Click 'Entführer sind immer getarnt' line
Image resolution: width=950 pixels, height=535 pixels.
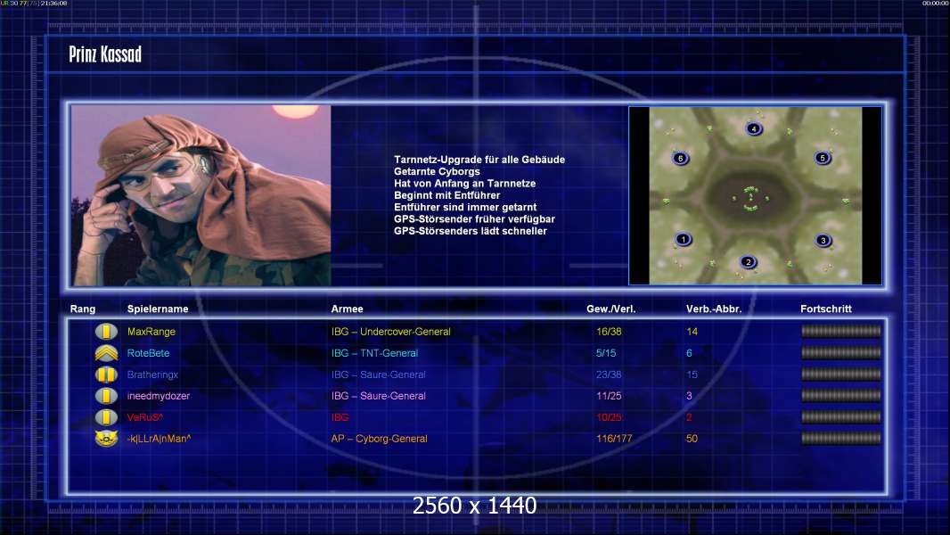coord(465,207)
